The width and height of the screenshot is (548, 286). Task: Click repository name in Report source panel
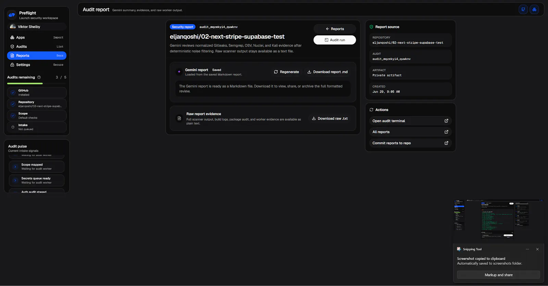click(408, 43)
